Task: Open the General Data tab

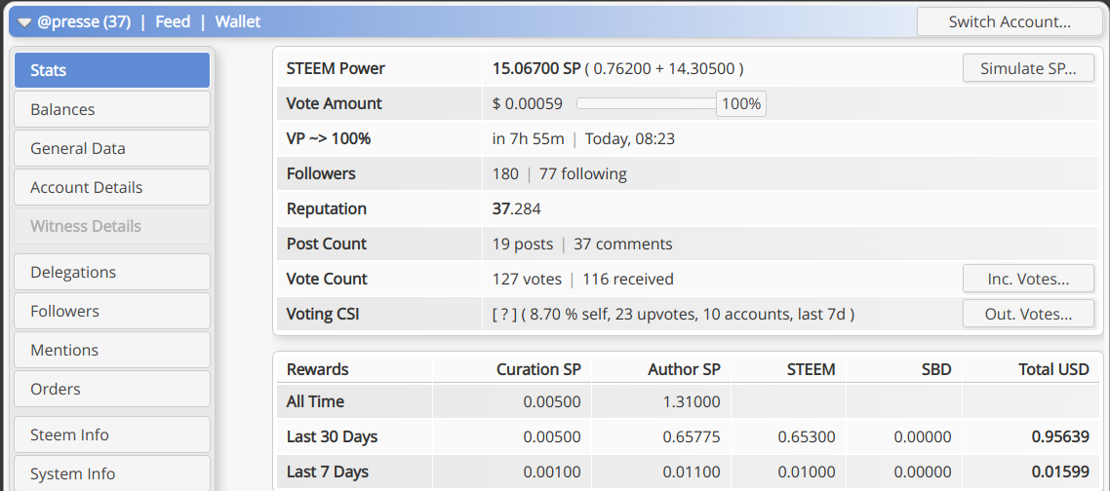Action: (x=112, y=148)
